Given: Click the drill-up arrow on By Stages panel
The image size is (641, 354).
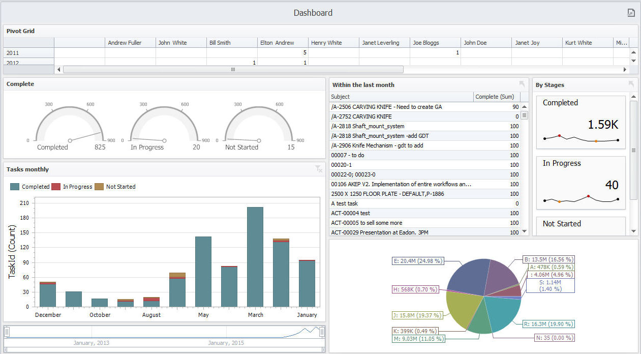Looking at the screenshot, I should pyautogui.click(x=631, y=84).
